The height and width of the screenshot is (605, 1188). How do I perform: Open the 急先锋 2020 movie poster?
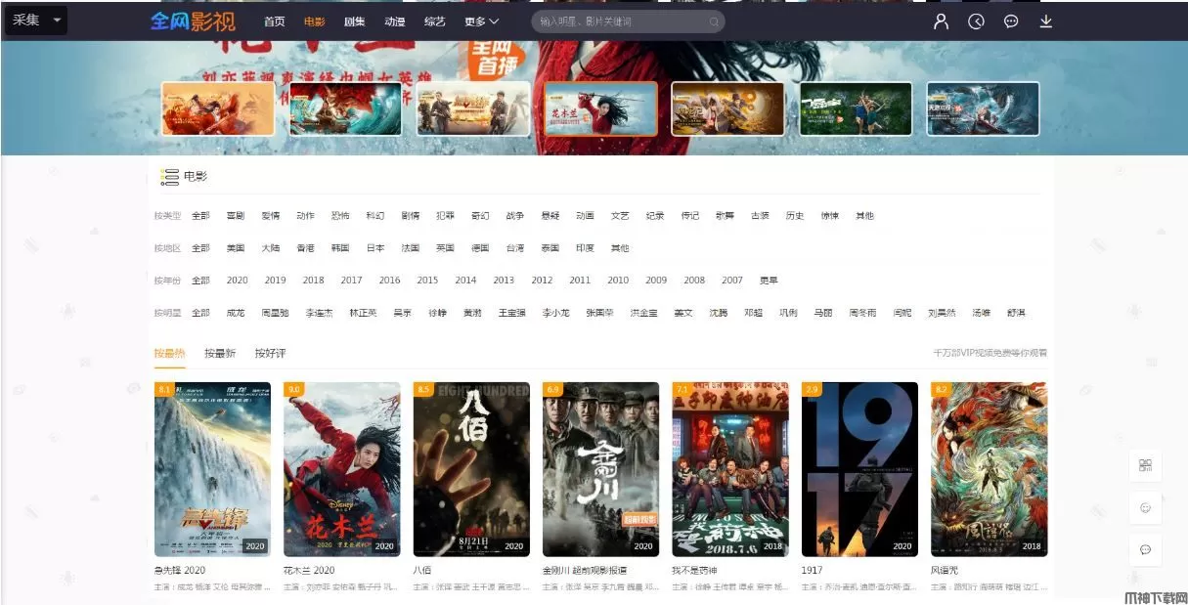point(212,469)
